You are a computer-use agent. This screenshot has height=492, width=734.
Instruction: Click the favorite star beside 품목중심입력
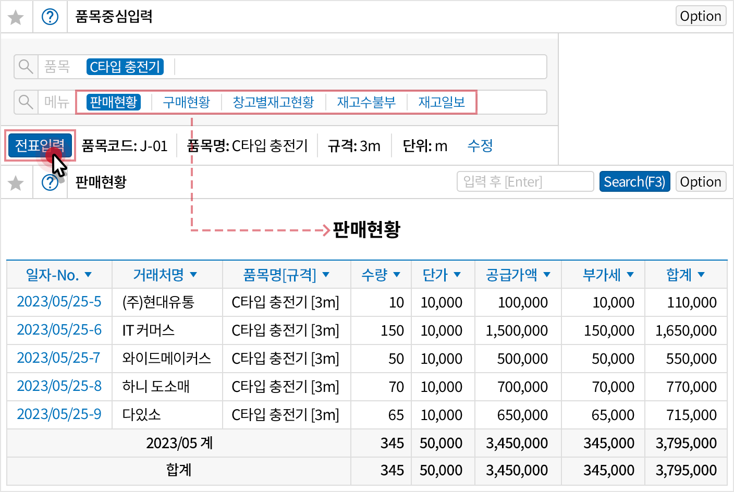(16, 16)
